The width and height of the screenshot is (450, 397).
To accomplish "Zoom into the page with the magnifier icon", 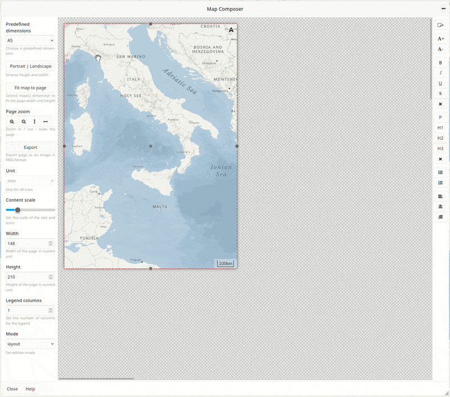I will 12,121.
